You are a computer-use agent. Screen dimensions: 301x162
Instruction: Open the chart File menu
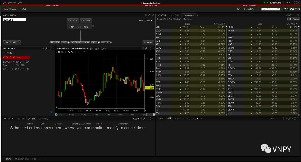tap(91, 49)
